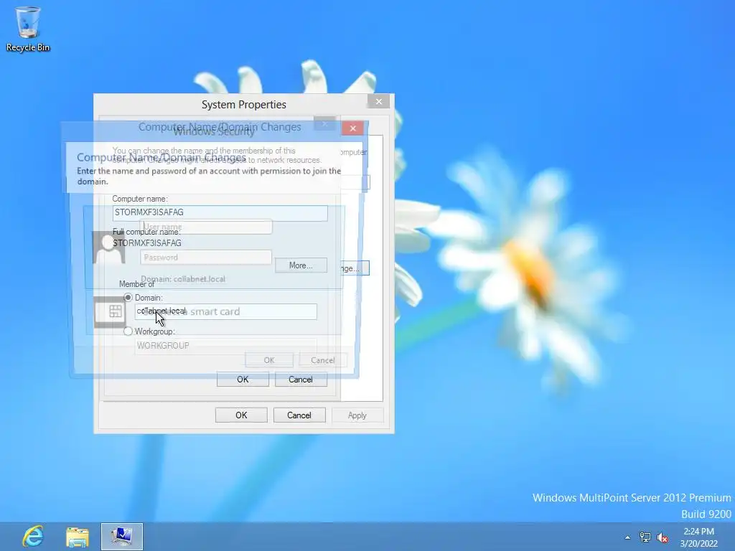The width and height of the screenshot is (735, 551).
Task: Open File Explorer from the taskbar
Action: click(78, 537)
